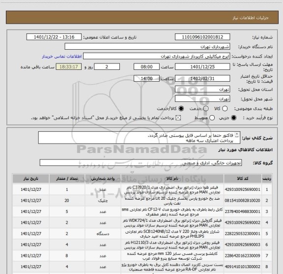Click product code 081541008281​0020

pos(242,200)
